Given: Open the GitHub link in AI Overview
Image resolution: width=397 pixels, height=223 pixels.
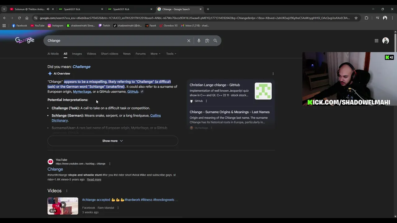Looking at the screenshot, I should tap(133, 92).
